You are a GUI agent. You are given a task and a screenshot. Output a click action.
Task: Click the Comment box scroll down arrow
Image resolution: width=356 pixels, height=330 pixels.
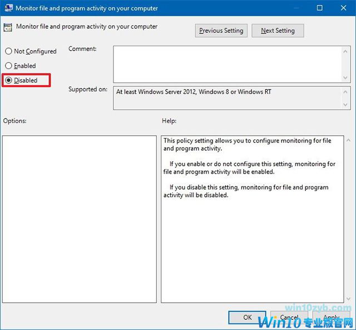point(345,78)
